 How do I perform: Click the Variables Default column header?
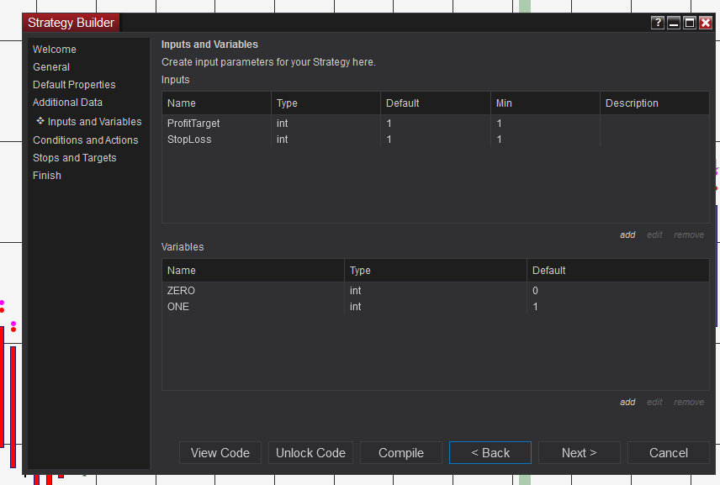[618, 271]
